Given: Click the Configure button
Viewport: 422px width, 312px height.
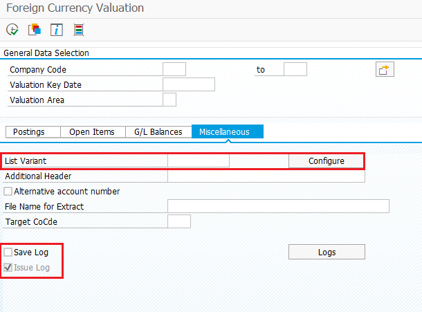Looking at the screenshot, I should coord(327,161).
